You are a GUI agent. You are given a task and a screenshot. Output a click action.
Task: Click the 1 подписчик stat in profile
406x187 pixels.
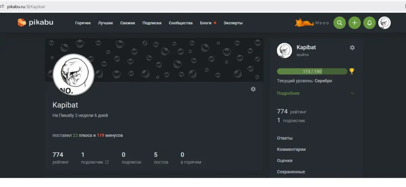(x=95, y=158)
